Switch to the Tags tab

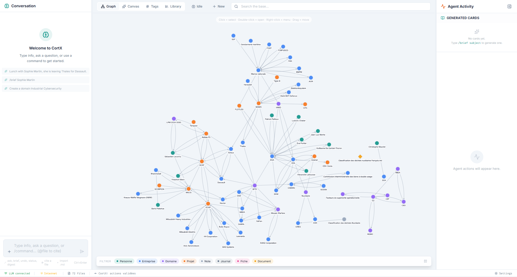(152, 6)
